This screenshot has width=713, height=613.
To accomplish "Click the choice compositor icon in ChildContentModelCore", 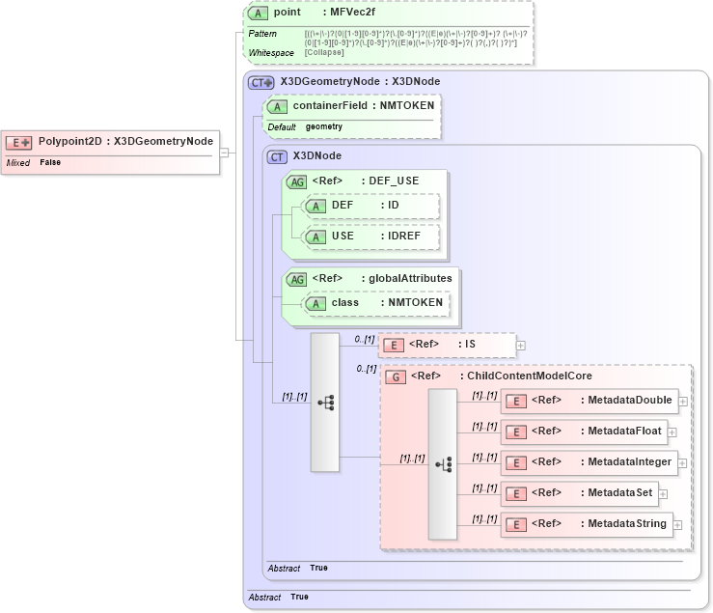I will click(443, 464).
